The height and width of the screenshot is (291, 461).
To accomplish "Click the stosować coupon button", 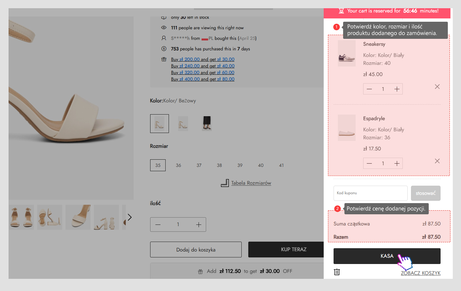I will tap(425, 193).
